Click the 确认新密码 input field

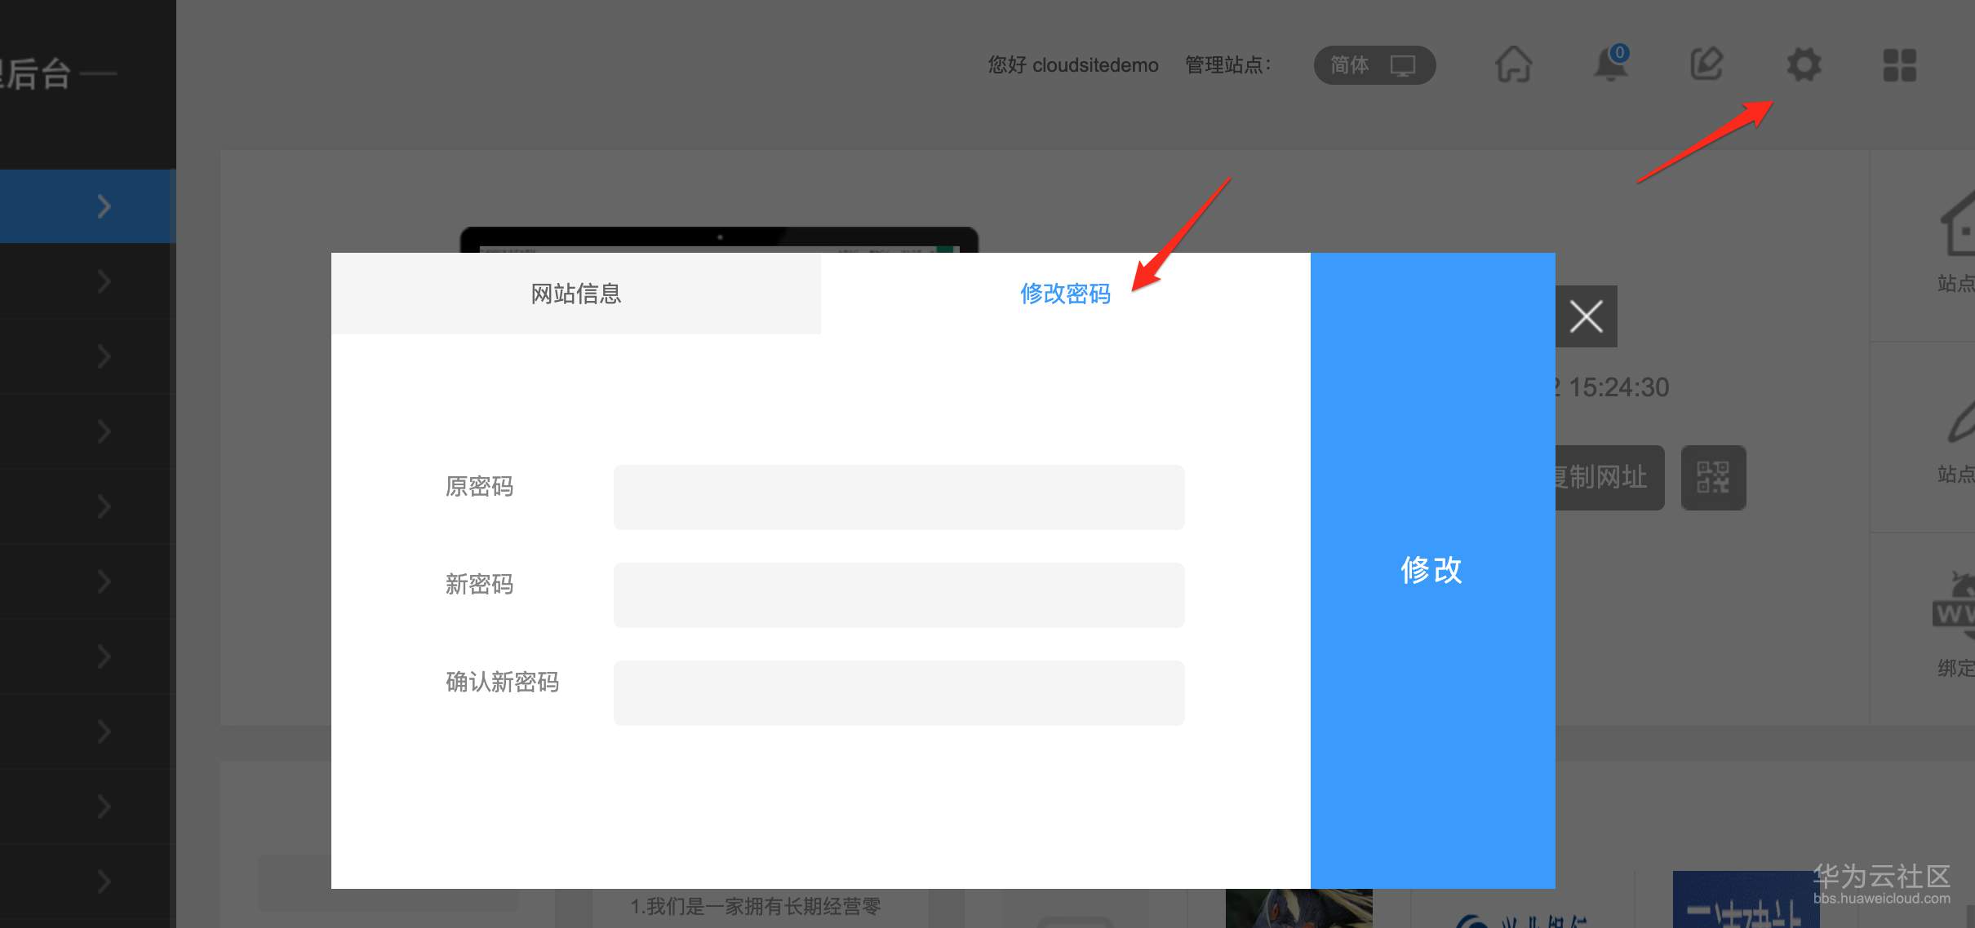pyautogui.click(x=899, y=693)
